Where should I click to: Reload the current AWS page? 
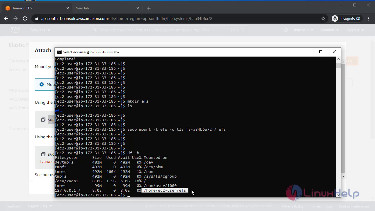25,18
